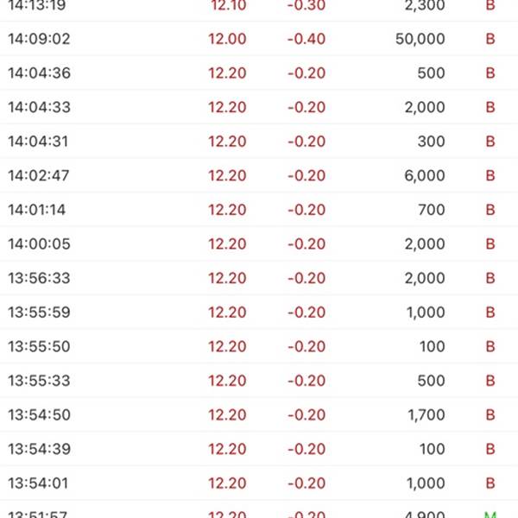The height and width of the screenshot is (518, 518).
Task: Tap the 1,700 volume entry
Action: point(426,415)
